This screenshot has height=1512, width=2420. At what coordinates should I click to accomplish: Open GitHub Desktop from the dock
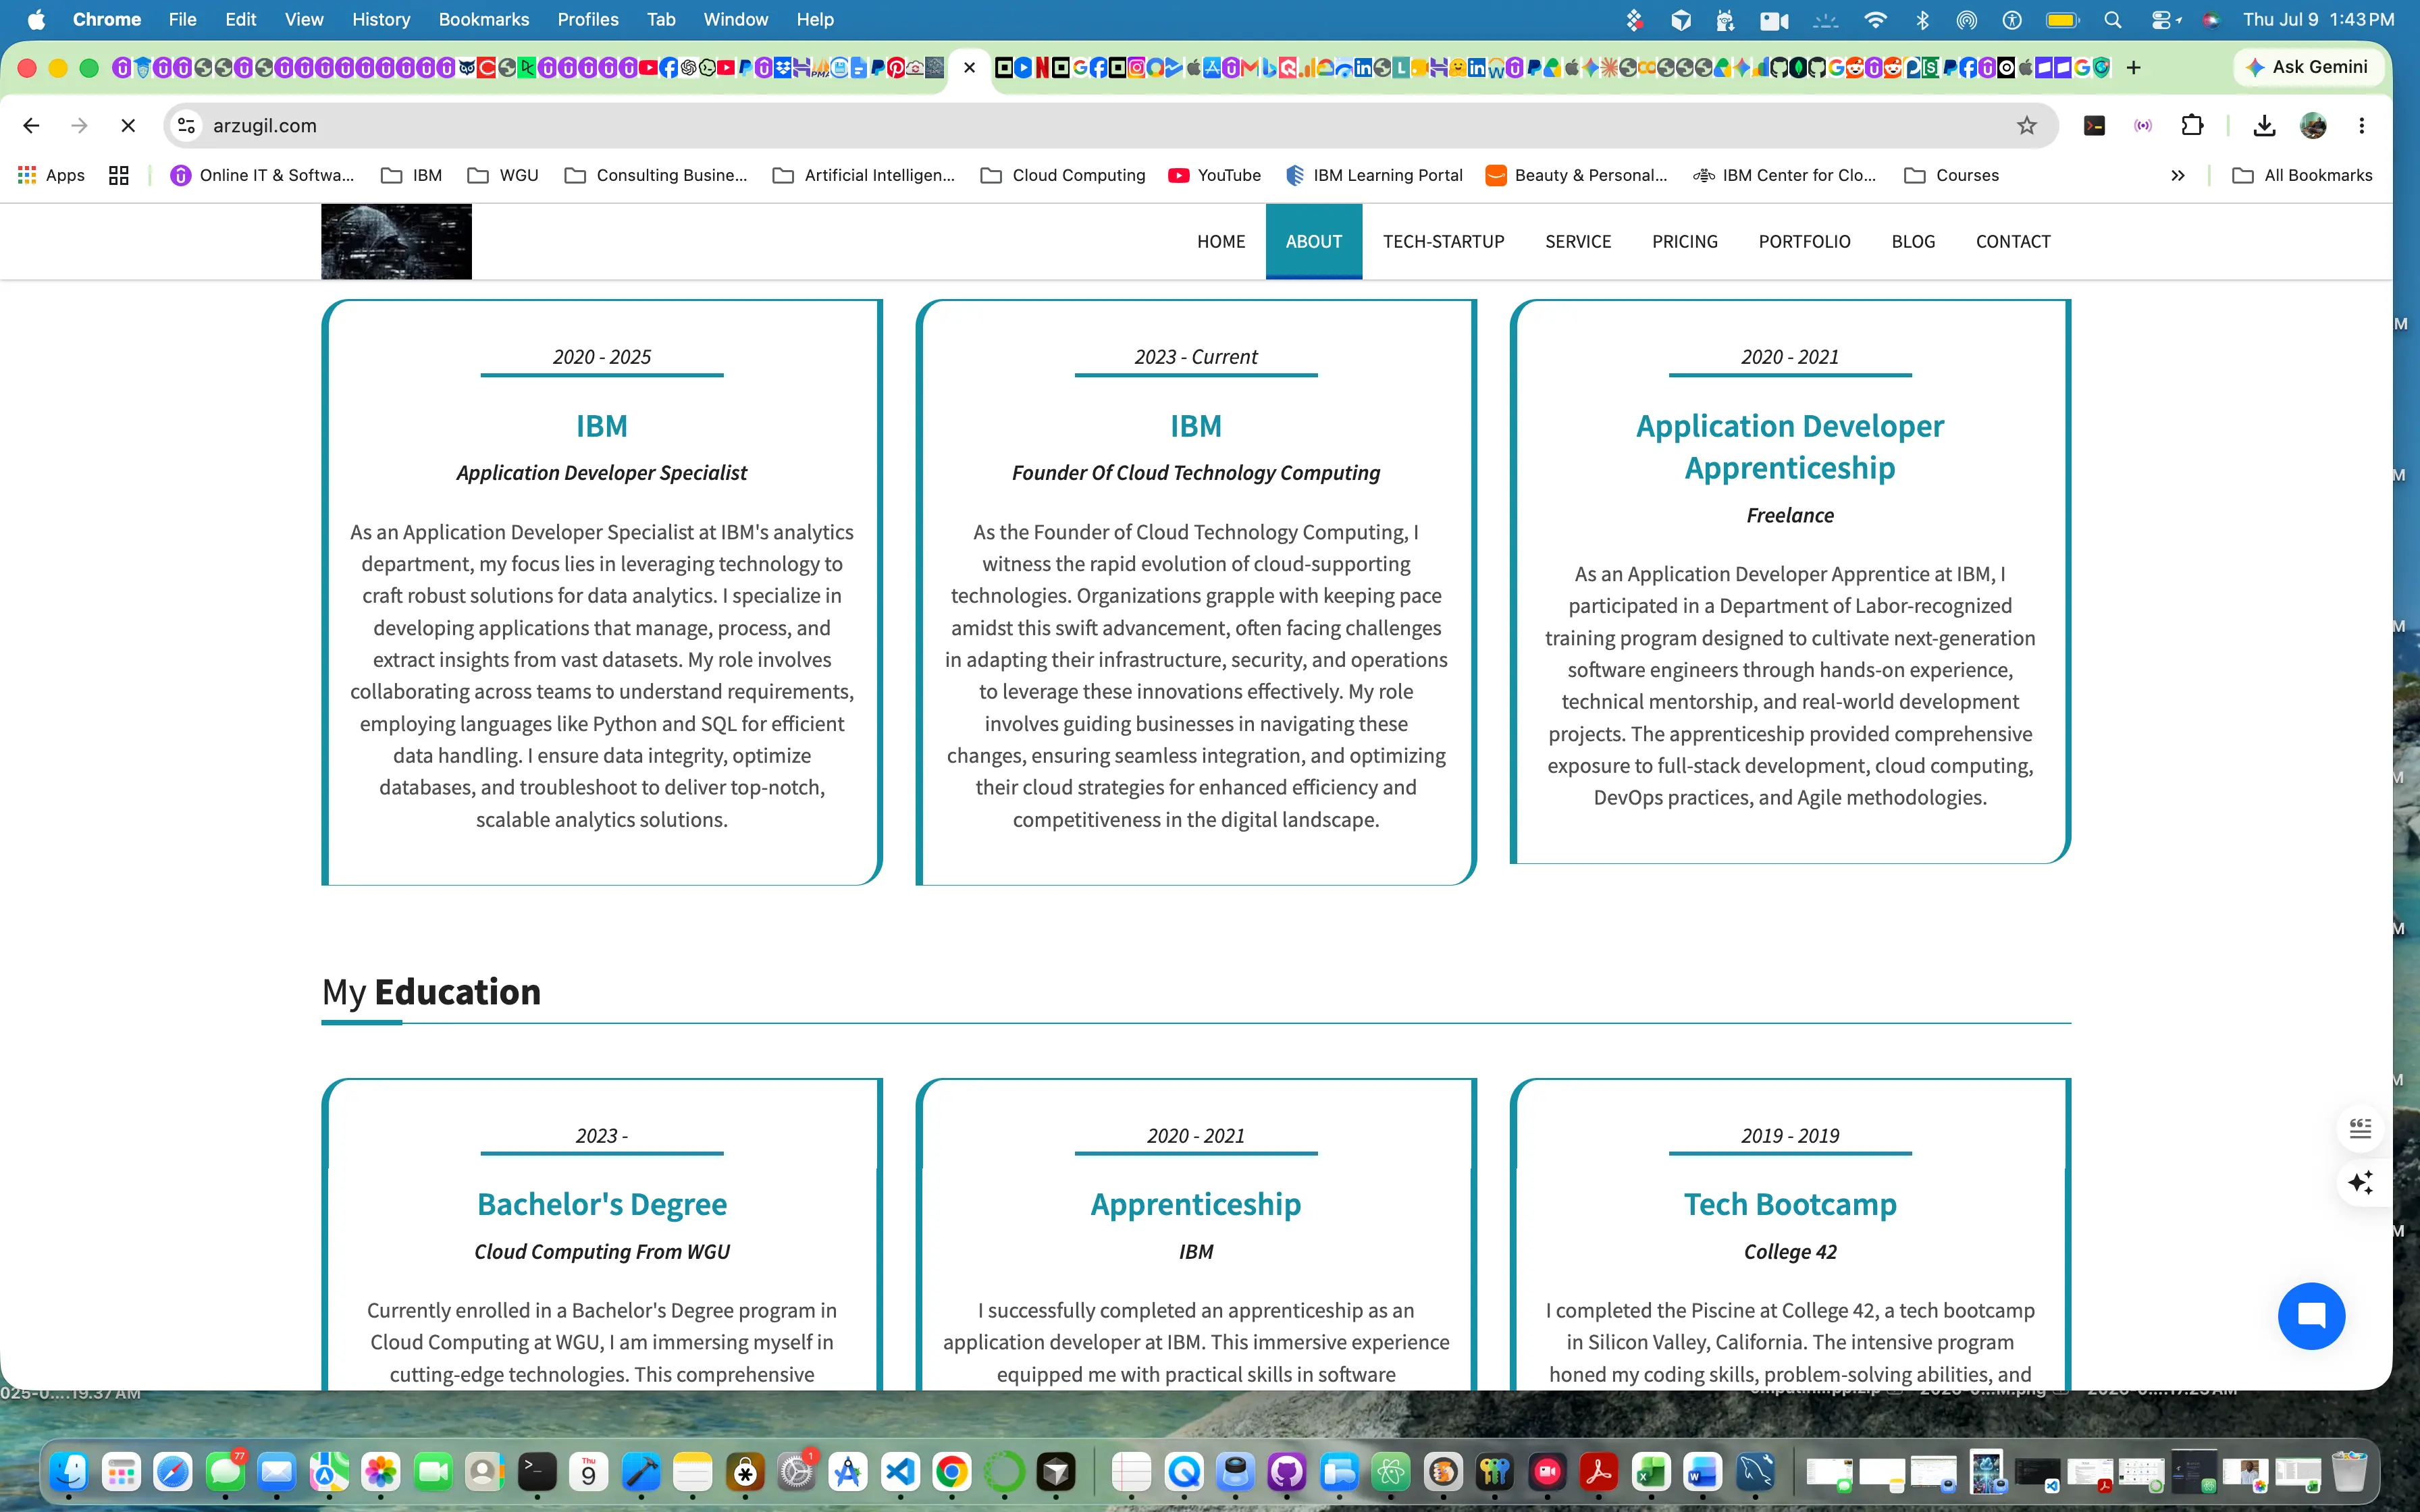pyautogui.click(x=1287, y=1471)
